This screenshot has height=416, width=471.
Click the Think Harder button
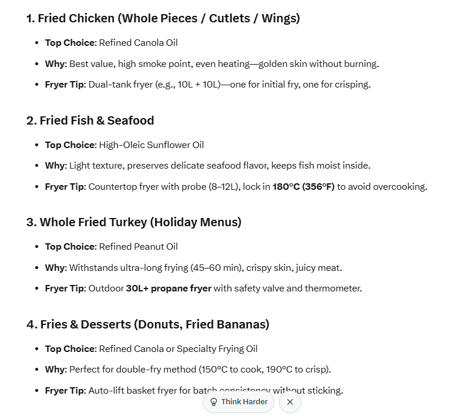pyautogui.click(x=239, y=402)
